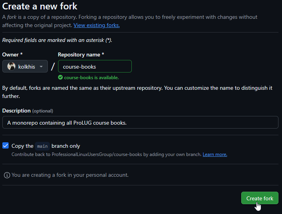Click the green Create fork button

pyautogui.click(x=260, y=198)
